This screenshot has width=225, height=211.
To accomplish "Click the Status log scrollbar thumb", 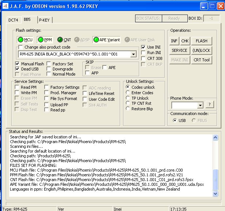I will 216,180.
